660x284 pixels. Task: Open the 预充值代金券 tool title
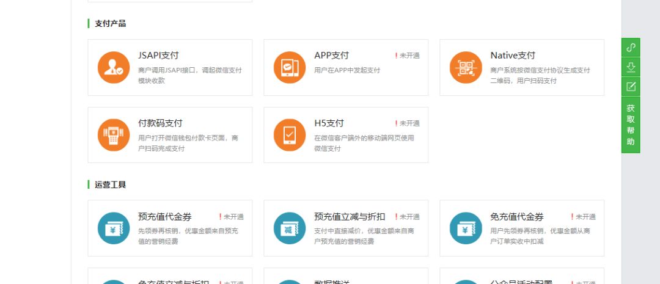pyautogui.click(x=164, y=217)
